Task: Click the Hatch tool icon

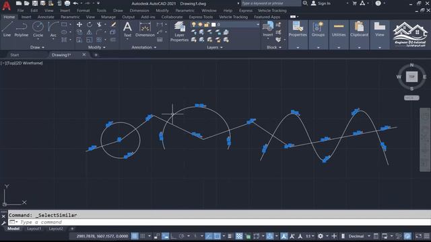Action: pos(64,40)
